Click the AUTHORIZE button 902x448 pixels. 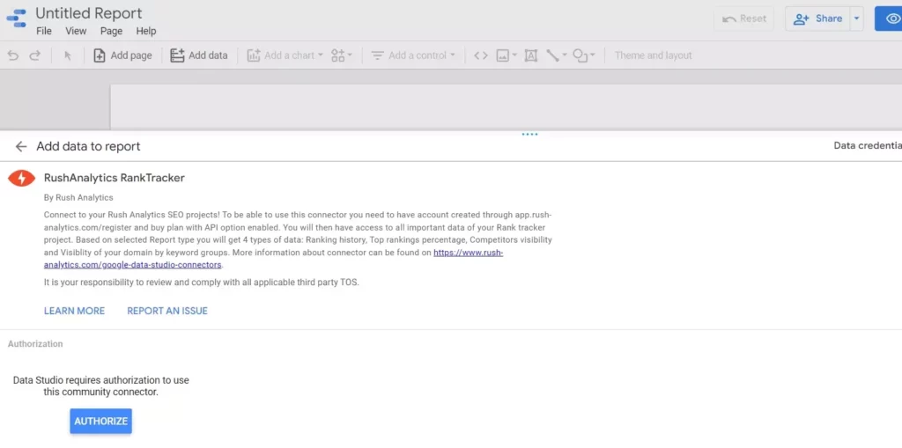(x=100, y=422)
